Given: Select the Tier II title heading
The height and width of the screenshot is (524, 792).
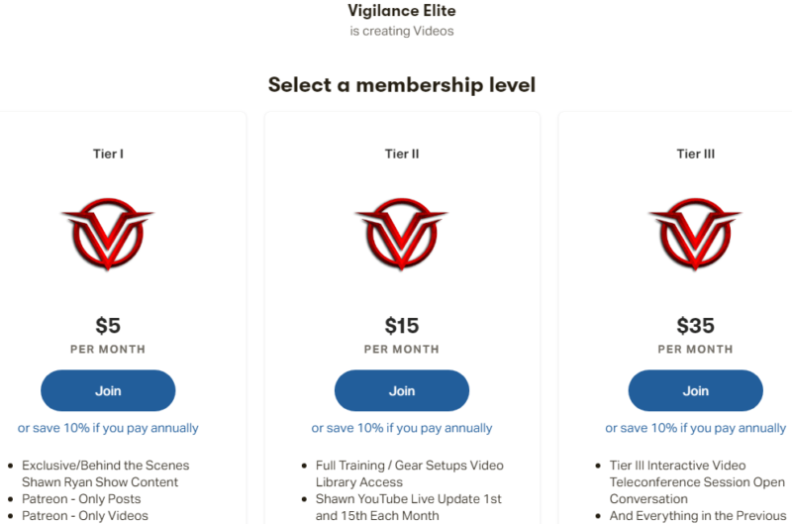Looking at the screenshot, I should (x=402, y=154).
